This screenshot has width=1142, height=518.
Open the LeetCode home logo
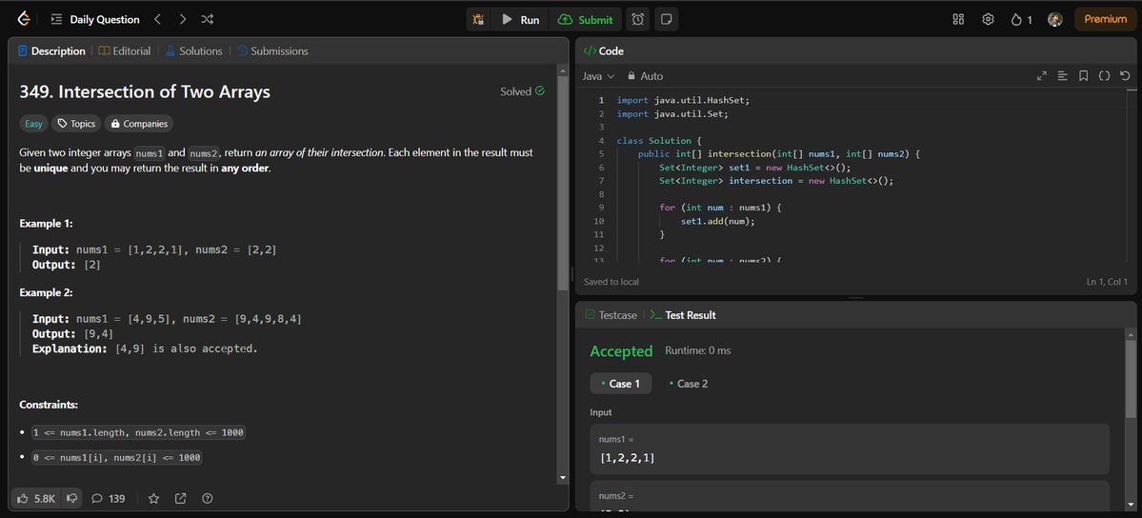point(24,19)
